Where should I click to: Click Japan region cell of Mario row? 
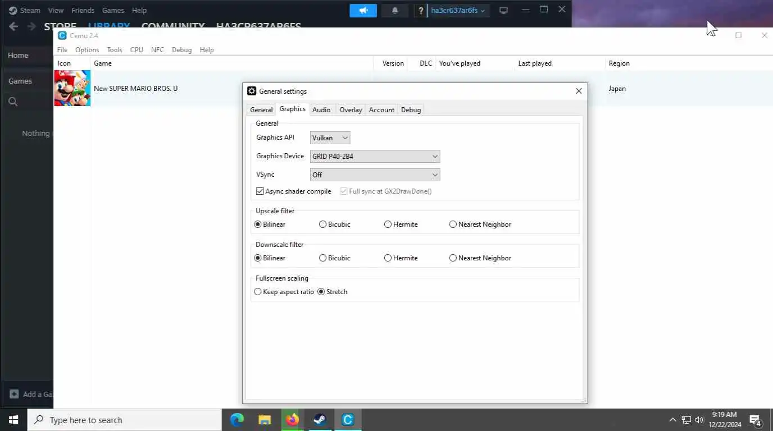[617, 89]
